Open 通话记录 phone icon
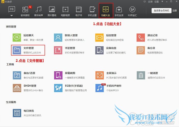The height and width of the screenshot is (127, 179). [x=141, y=37]
